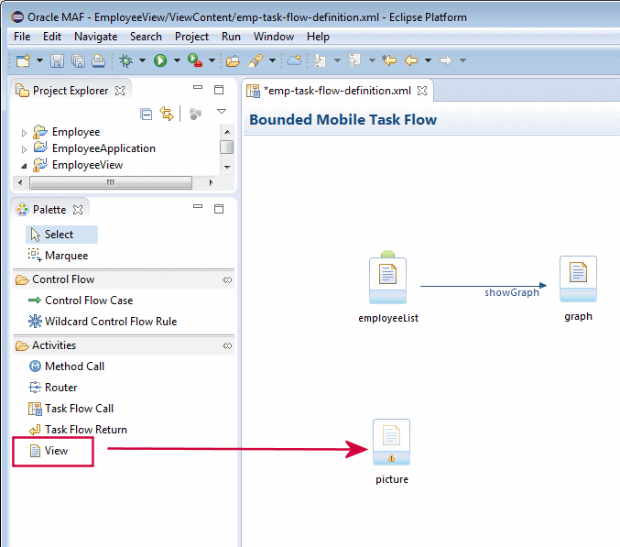Screen dimensions: 620x547
Task: Click the Project Explorer scroll down arrow
Action: tap(227, 168)
